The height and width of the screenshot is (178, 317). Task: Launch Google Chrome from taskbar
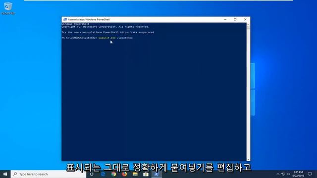113,174
